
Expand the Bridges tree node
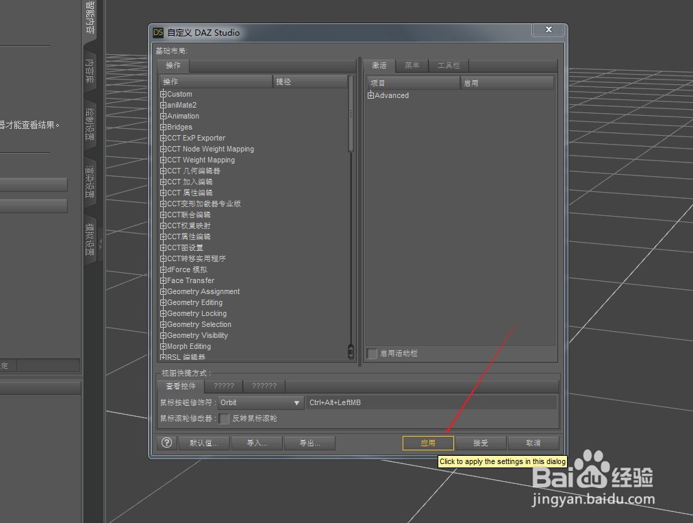tap(163, 127)
